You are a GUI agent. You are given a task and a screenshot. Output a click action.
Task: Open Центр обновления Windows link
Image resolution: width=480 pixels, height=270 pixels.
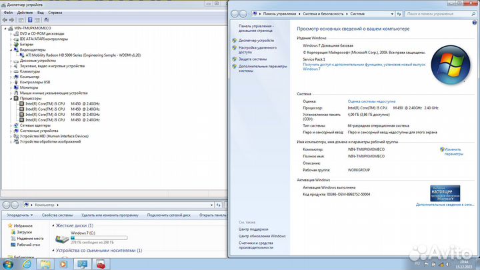pos(262,236)
